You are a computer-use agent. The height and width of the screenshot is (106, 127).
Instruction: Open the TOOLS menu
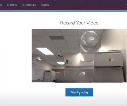click(45, 5)
